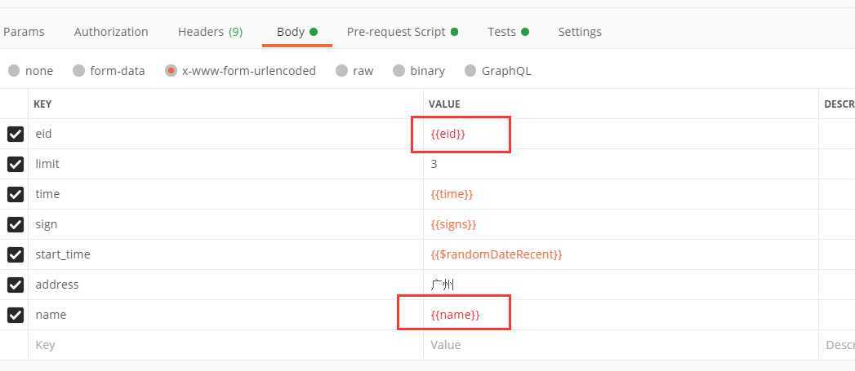Screen dimensions: 855x371
Task: Open the Settings tab
Action: 580,32
